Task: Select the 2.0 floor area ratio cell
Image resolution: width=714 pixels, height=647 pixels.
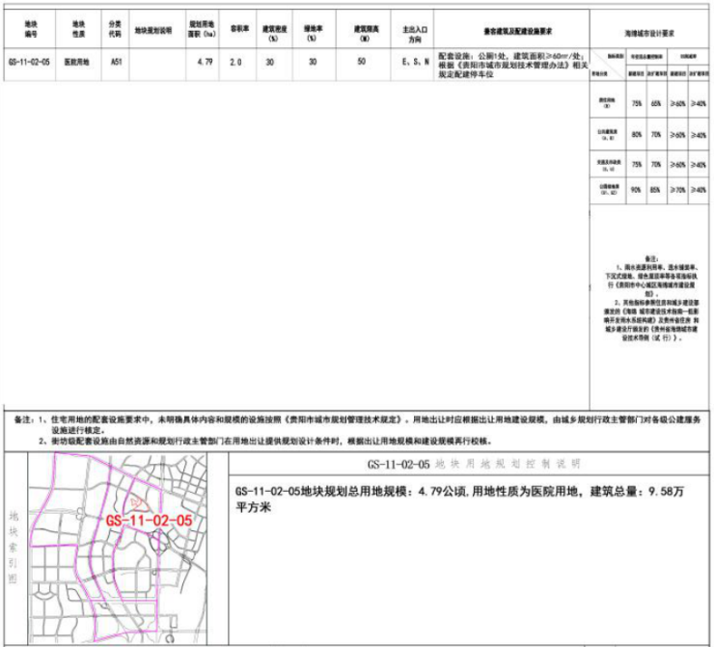Action: pyautogui.click(x=235, y=62)
